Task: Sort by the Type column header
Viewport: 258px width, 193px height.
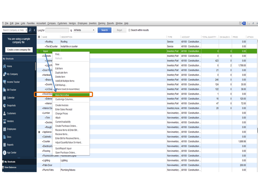Action: 170,37
